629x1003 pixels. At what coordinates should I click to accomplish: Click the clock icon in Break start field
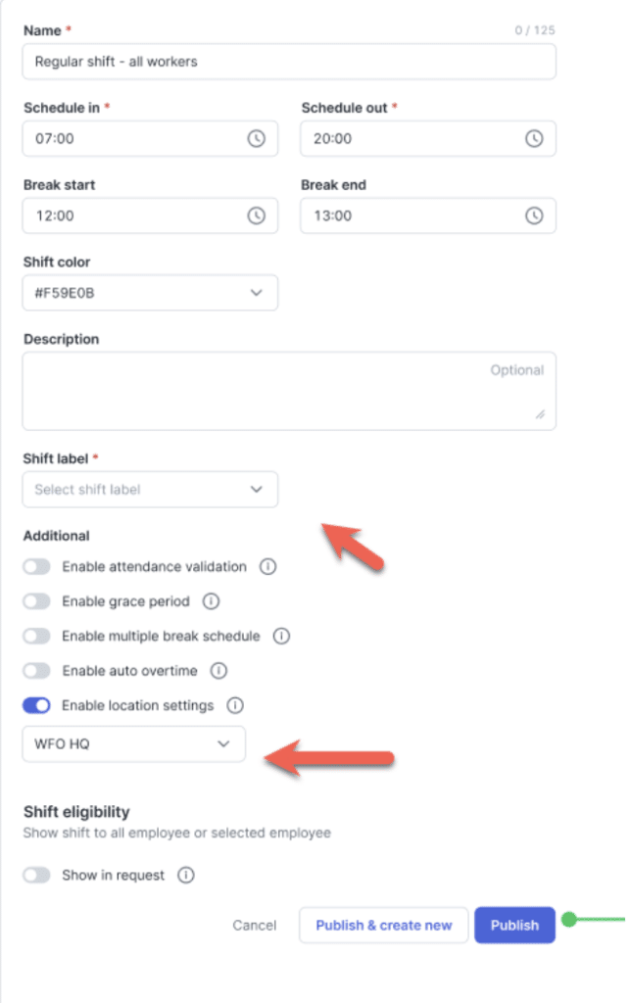tap(256, 215)
